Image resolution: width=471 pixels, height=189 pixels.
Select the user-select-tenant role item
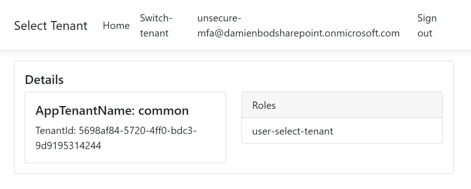[293, 132]
